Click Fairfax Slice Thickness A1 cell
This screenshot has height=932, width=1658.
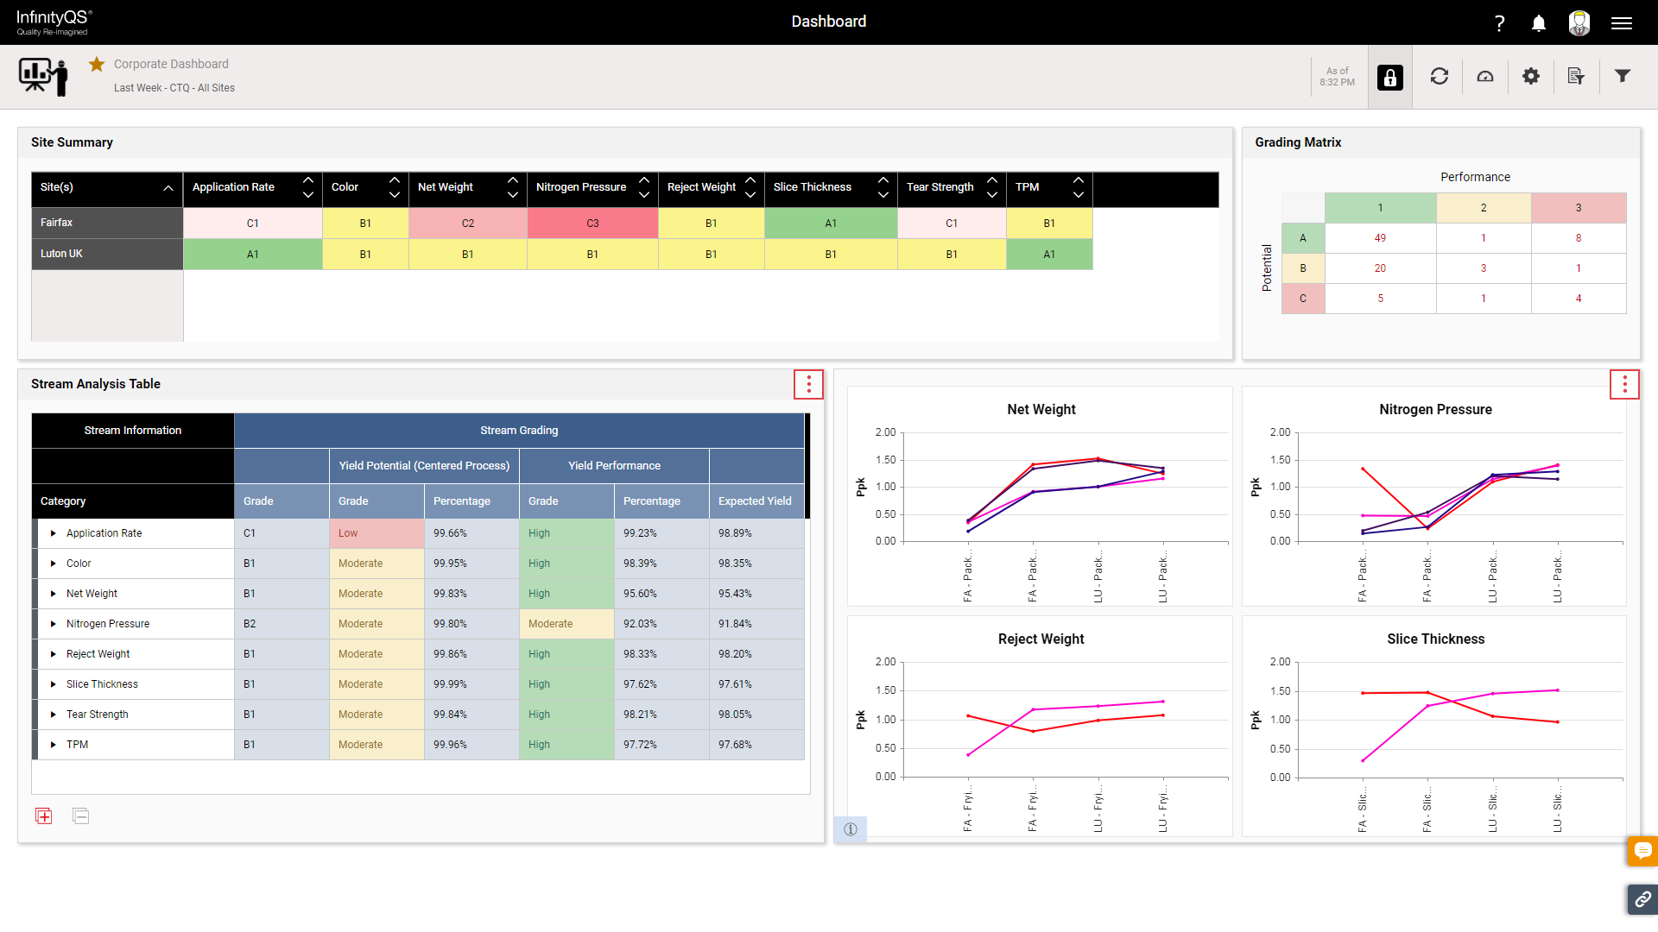coord(831,223)
